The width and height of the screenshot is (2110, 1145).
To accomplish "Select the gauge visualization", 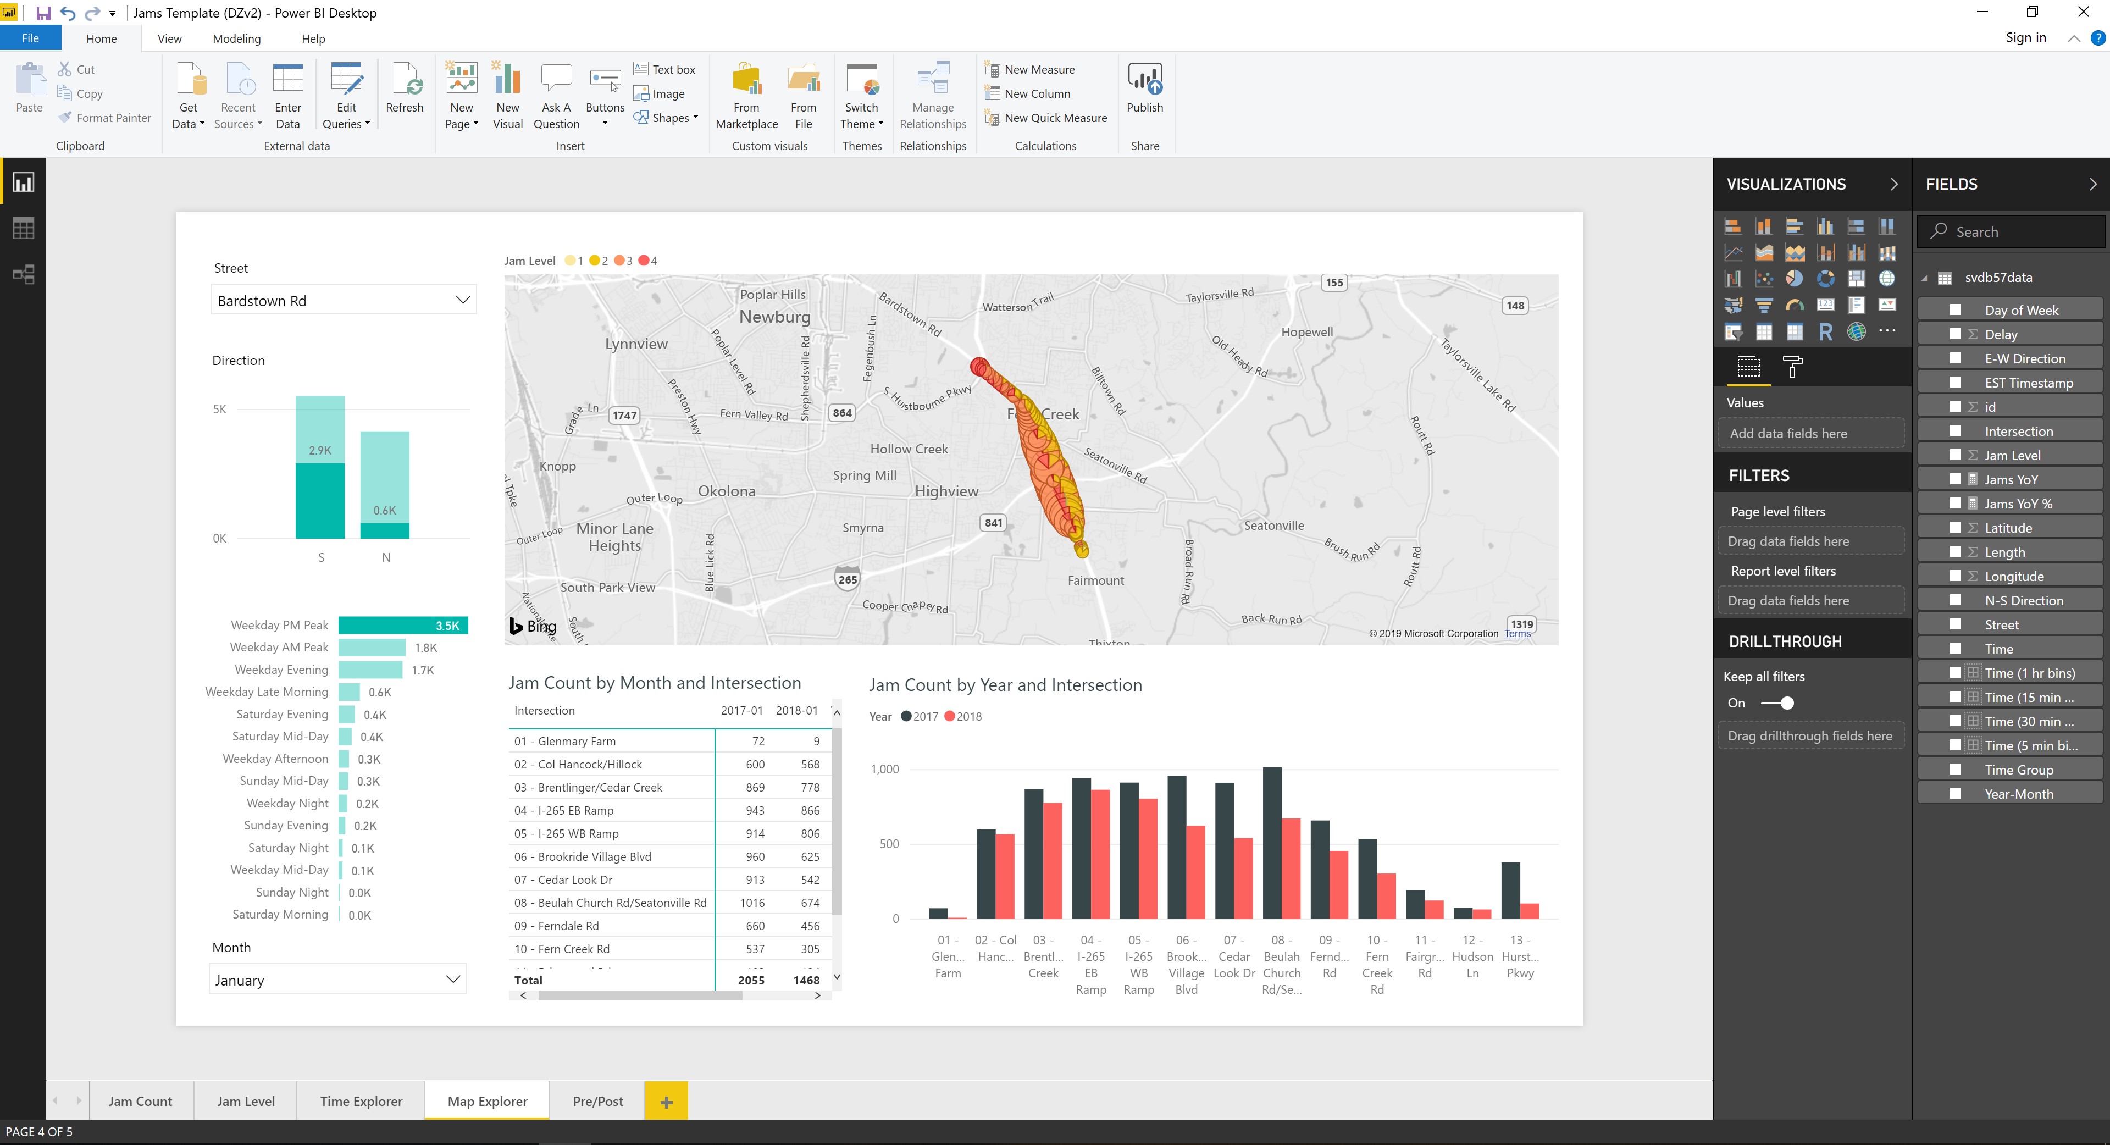I will click(1795, 306).
